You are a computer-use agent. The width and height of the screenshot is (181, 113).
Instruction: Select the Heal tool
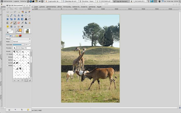(8, 27)
